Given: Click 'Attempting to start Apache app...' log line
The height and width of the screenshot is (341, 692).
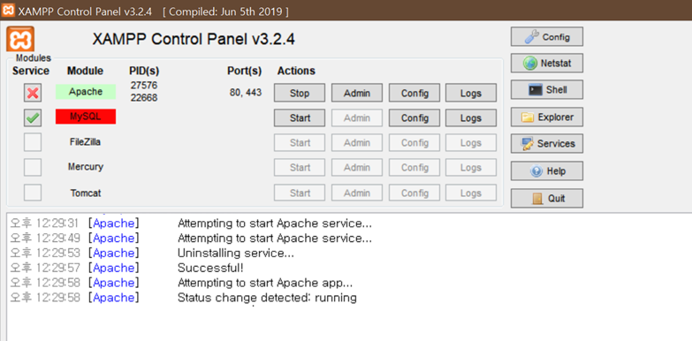Looking at the screenshot, I should click(265, 283).
